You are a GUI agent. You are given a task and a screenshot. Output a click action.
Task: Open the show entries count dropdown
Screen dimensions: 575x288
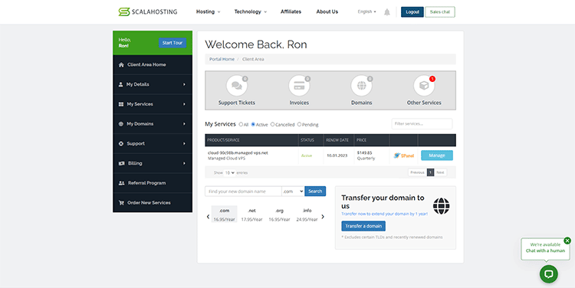click(x=229, y=172)
